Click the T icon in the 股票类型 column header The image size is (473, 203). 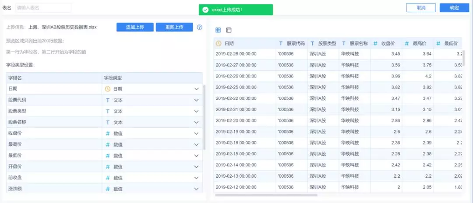pos(312,43)
